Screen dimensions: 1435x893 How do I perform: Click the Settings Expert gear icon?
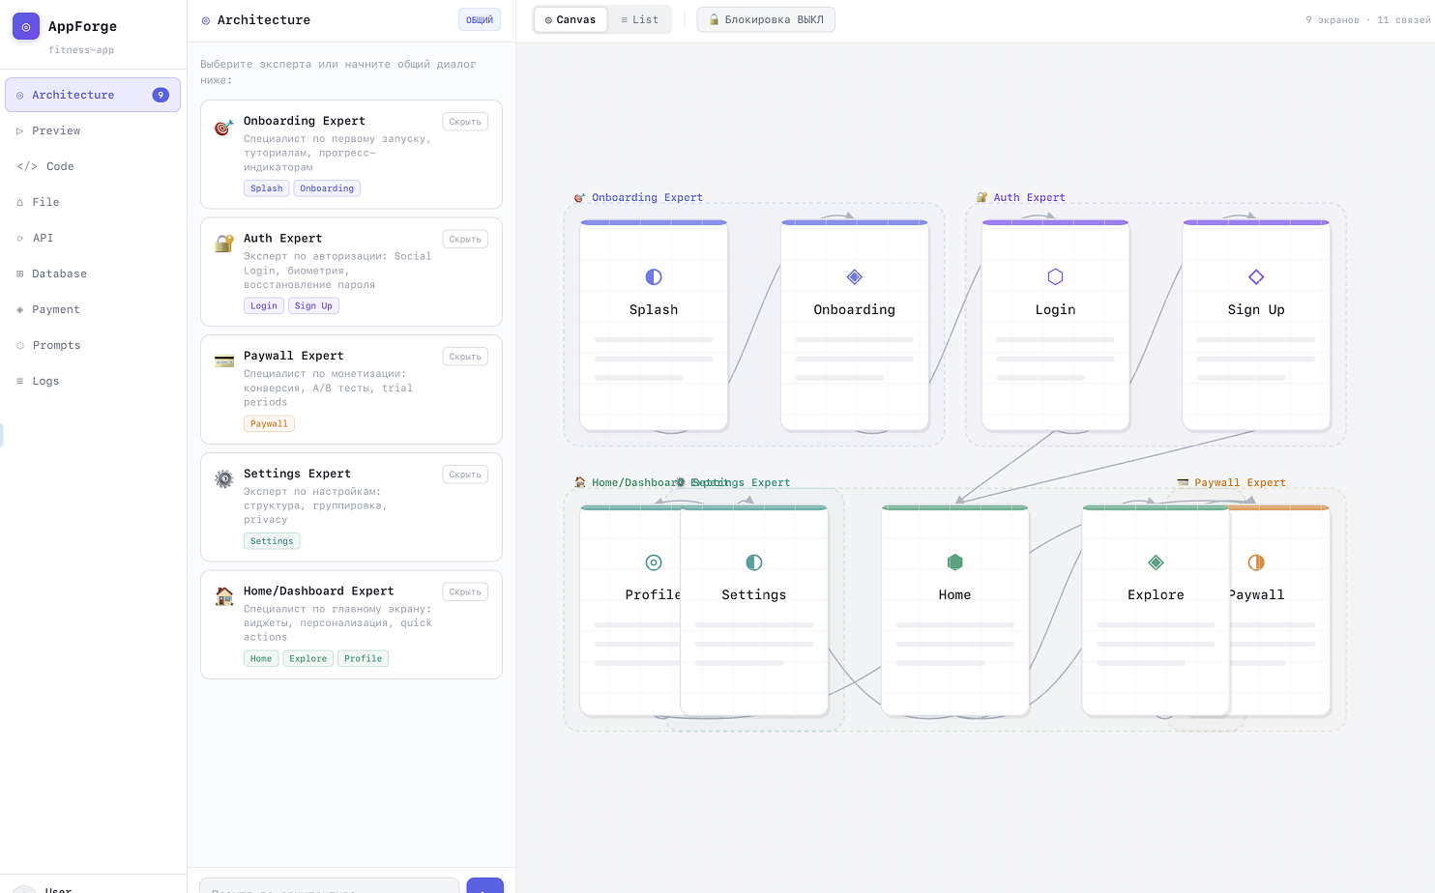(223, 478)
